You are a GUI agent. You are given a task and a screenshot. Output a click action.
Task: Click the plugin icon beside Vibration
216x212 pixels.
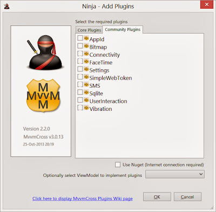[x=86, y=108]
